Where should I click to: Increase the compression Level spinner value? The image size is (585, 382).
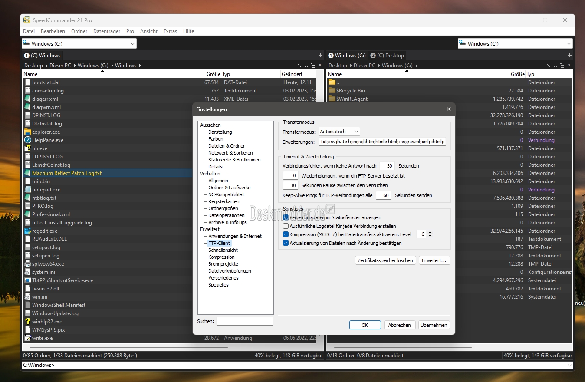pos(430,232)
